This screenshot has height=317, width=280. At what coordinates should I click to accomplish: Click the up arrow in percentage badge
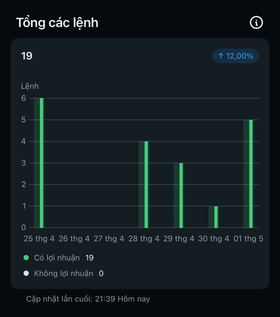[x=221, y=56]
